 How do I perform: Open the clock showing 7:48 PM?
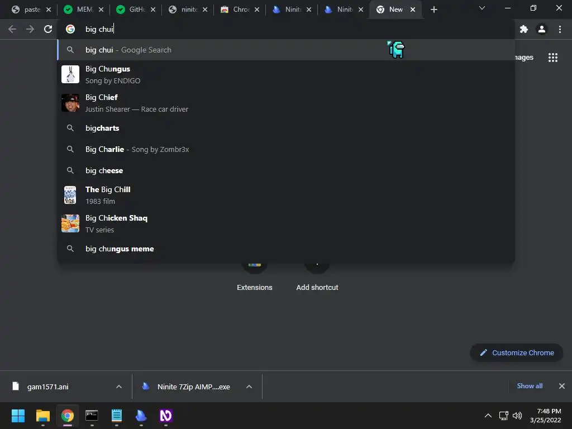coord(546,416)
